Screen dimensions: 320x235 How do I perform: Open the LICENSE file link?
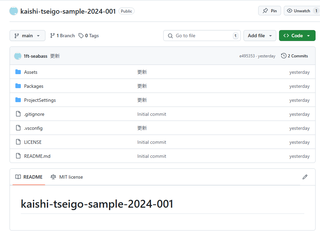tap(33, 142)
